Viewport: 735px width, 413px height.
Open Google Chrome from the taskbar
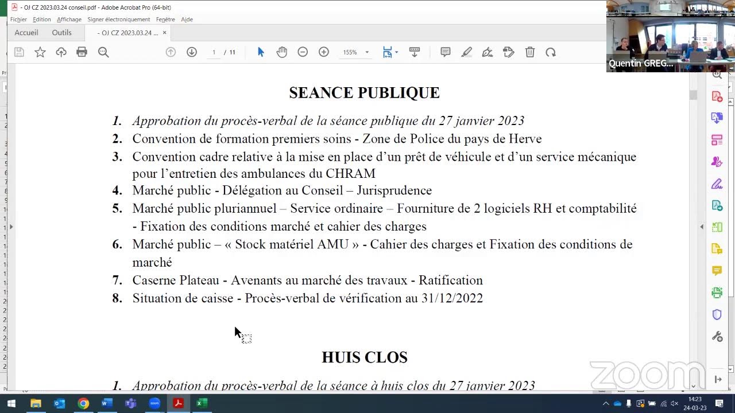tap(83, 403)
